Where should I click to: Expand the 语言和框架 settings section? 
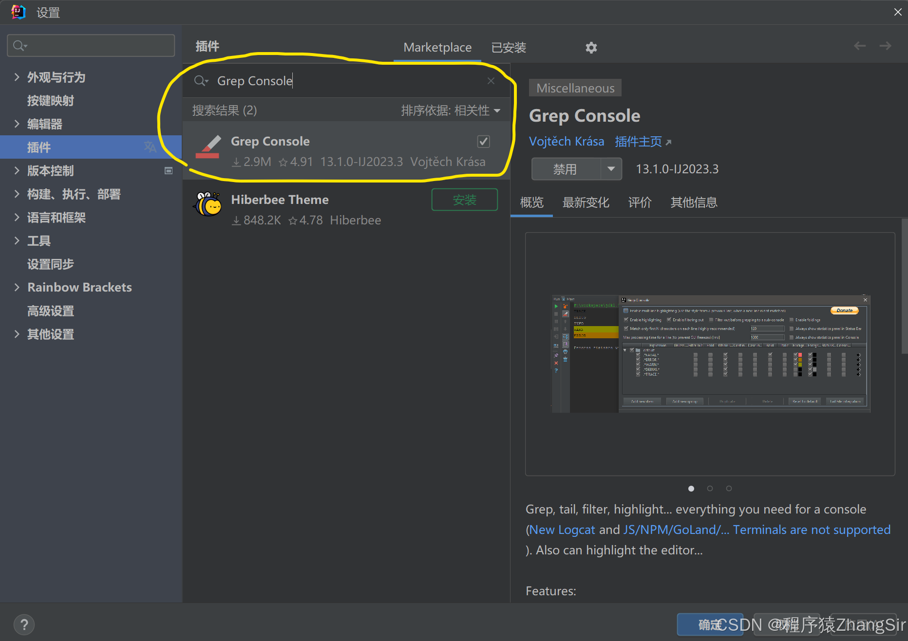17,217
